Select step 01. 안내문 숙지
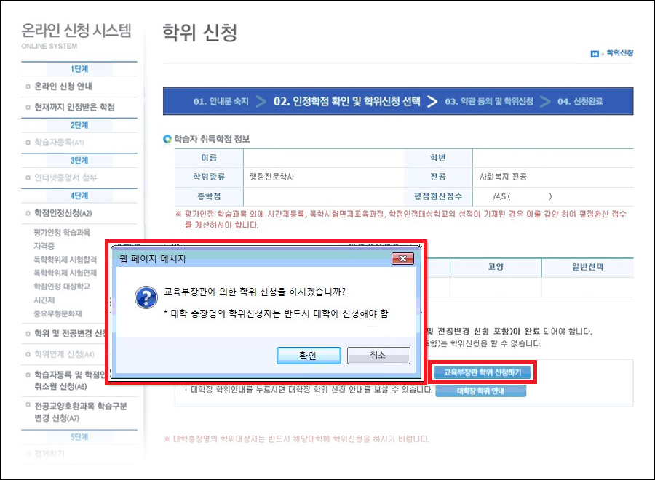The height and width of the screenshot is (480, 655). [x=220, y=102]
